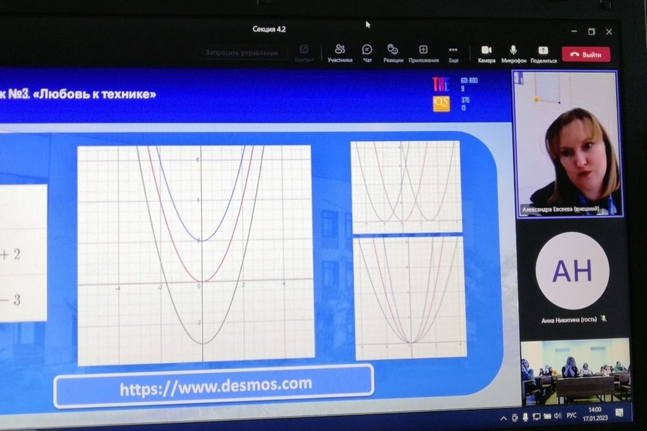Open the Участники (participants) panel
Image resolution: width=647 pixels, height=431 pixels.
point(339,51)
